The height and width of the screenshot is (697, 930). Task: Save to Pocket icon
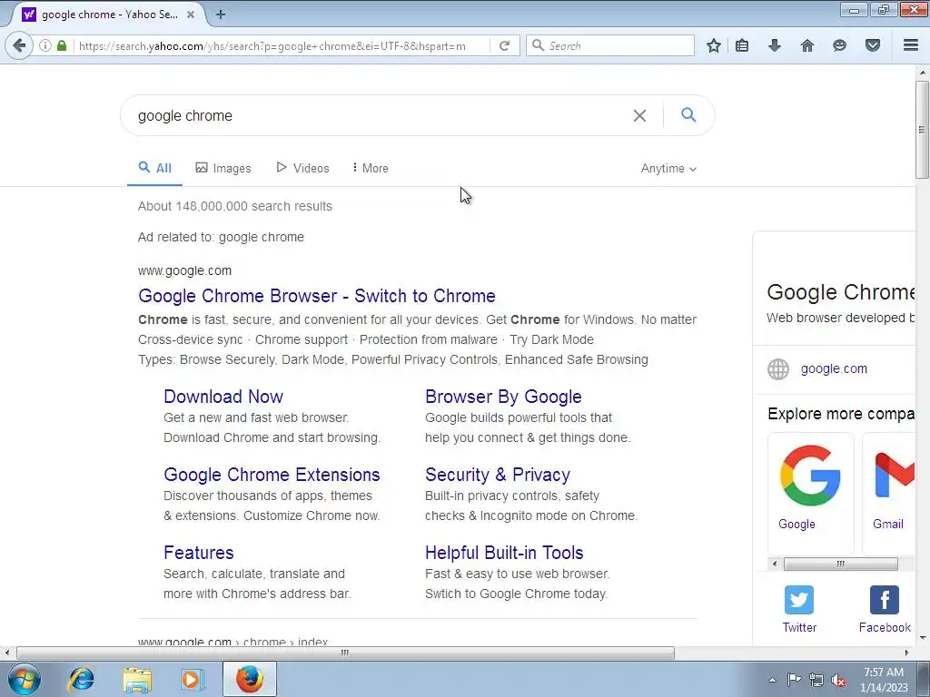pos(873,45)
